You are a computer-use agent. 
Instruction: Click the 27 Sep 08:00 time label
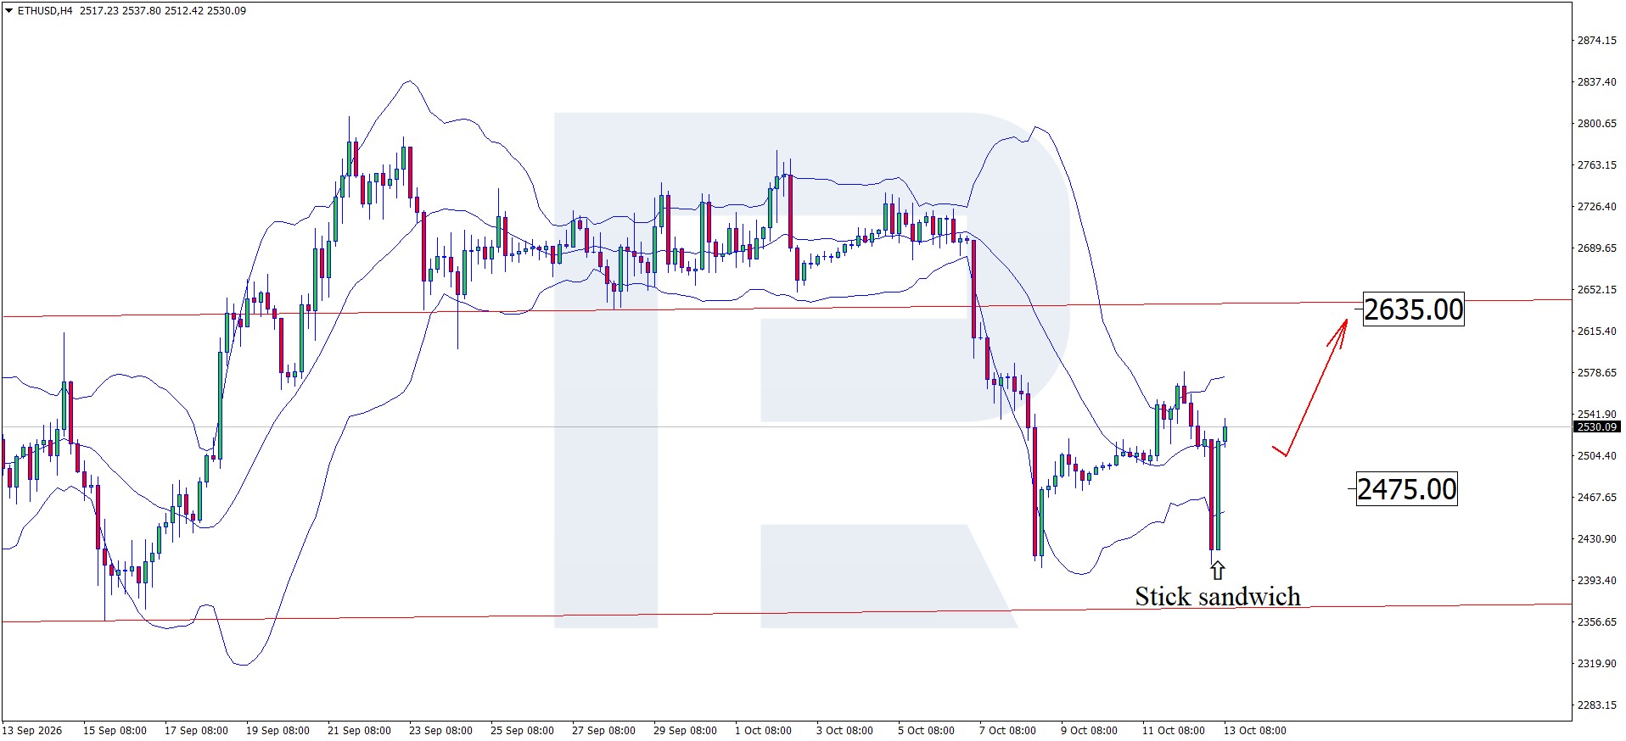603,731
